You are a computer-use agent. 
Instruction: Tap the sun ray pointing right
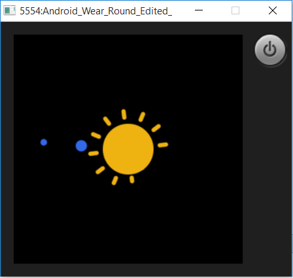[x=163, y=145]
